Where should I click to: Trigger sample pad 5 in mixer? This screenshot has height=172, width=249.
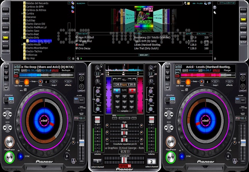124,102
